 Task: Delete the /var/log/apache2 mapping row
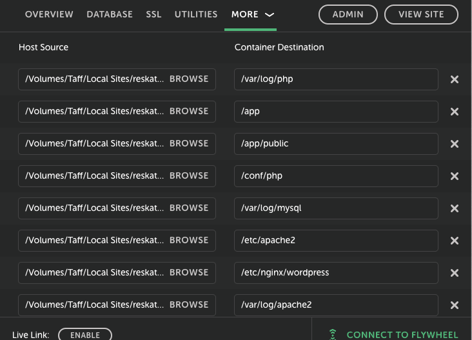[x=455, y=305]
